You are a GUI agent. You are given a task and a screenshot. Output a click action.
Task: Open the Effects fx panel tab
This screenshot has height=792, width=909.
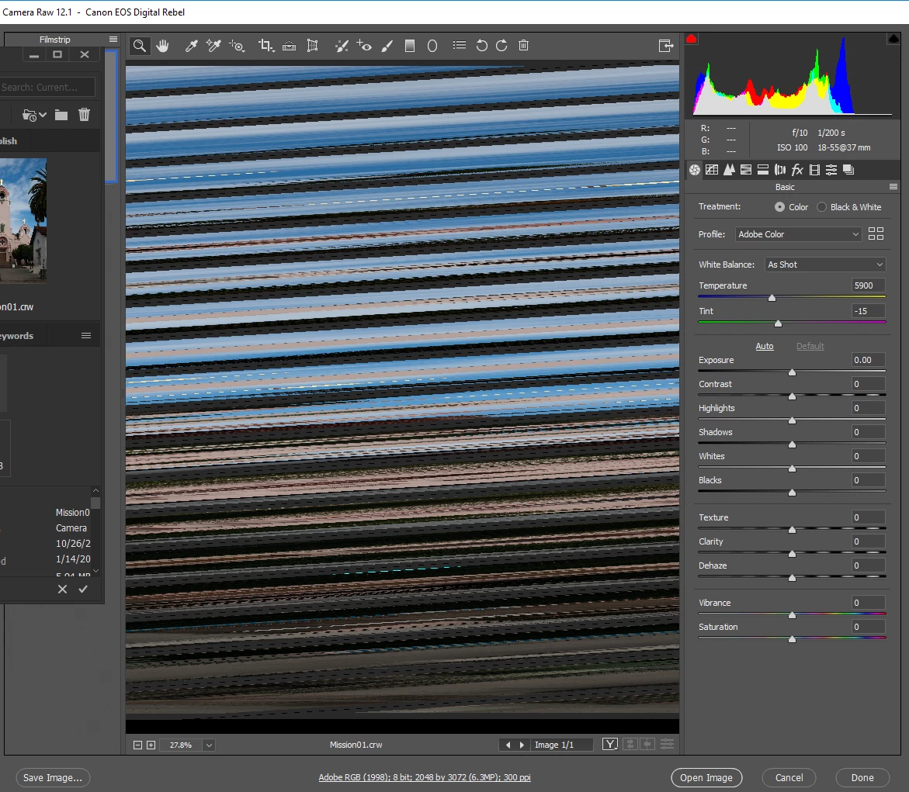point(797,170)
